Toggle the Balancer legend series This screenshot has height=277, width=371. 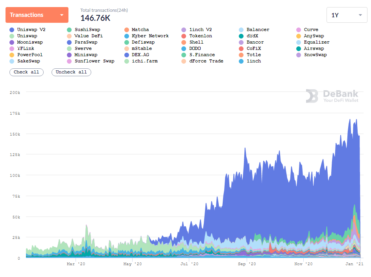point(254,29)
